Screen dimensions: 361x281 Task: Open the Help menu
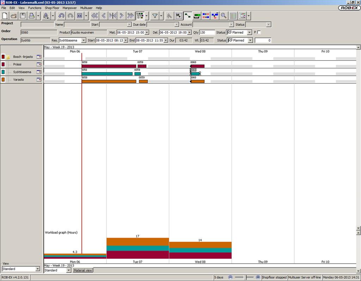click(x=99, y=8)
